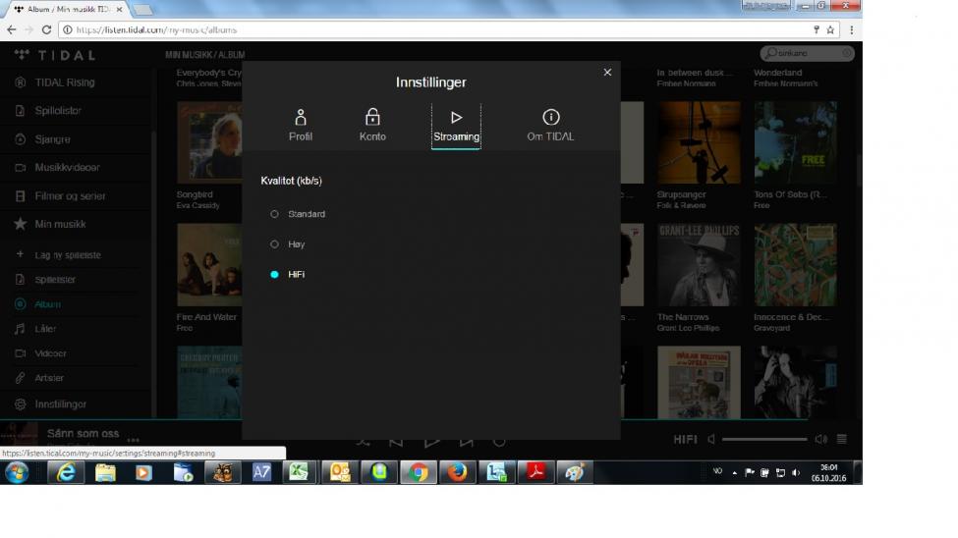Click the Wonderland album title

point(778,73)
